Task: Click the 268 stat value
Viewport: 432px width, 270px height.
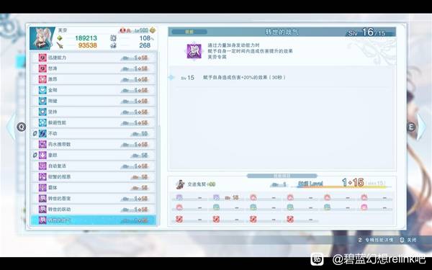Action: coord(145,45)
